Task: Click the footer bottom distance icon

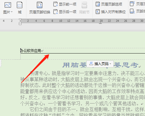Action: click(132, 11)
